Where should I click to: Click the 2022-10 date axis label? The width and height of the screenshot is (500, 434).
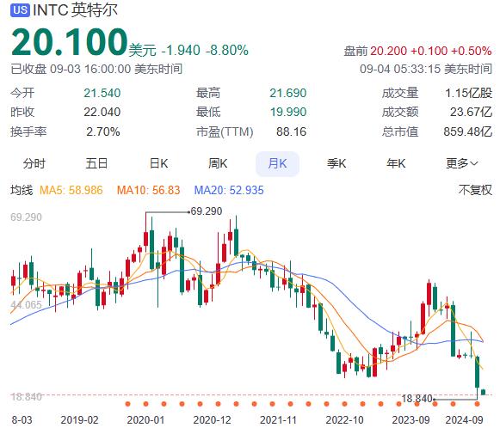pos(345,420)
